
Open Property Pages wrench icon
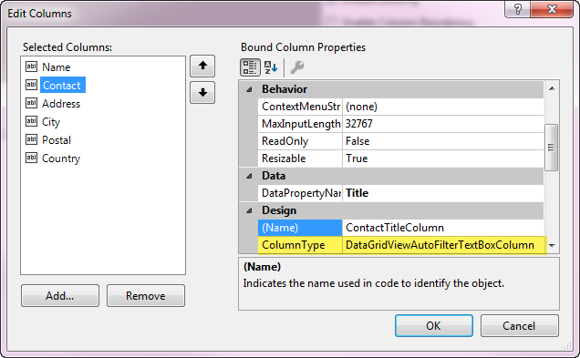coord(297,67)
